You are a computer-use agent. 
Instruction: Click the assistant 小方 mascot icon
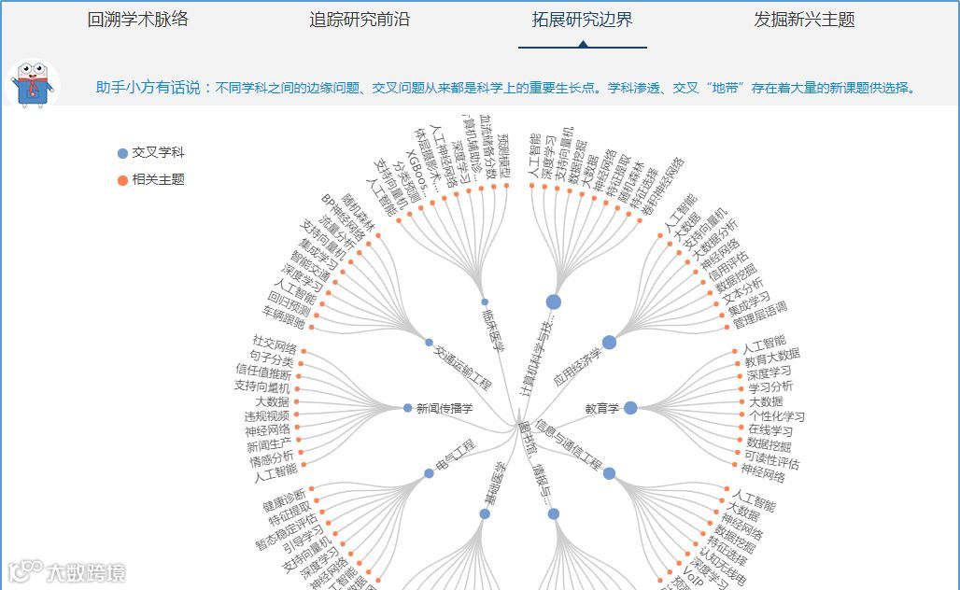coord(32,84)
